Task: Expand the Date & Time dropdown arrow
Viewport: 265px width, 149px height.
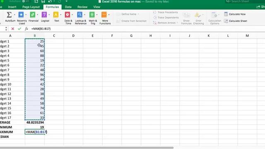Action: click(x=72, y=15)
